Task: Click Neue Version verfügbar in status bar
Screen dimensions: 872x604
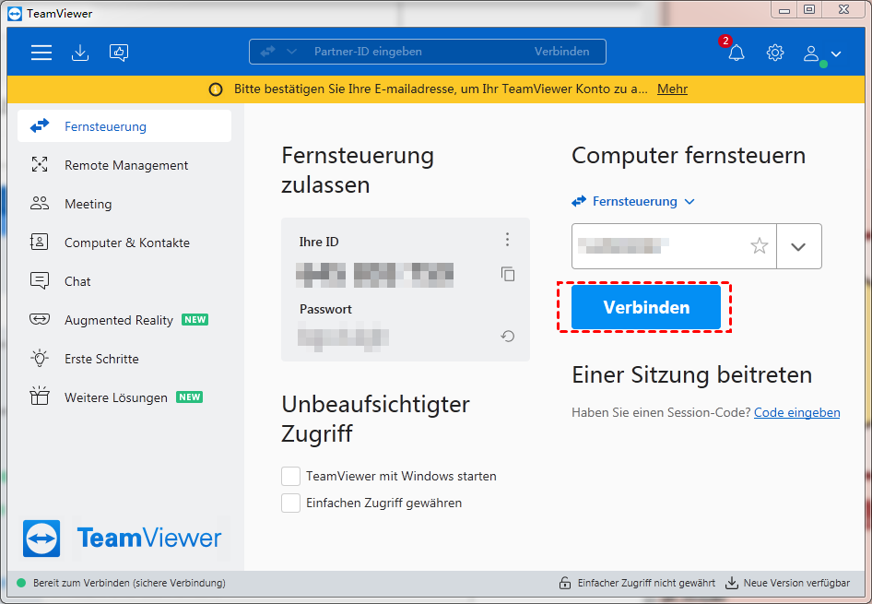Action: pos(788,583)
